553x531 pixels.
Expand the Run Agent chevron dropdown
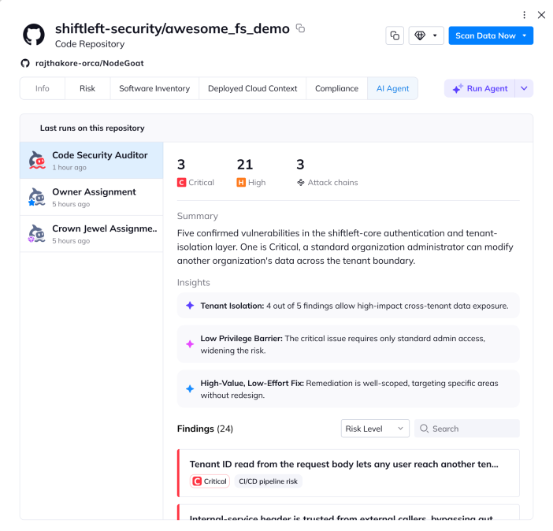tap(524, 88)
